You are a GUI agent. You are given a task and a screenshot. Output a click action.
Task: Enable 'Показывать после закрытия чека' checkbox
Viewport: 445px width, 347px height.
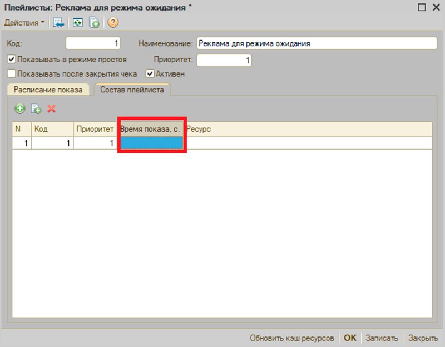(11, 74)
